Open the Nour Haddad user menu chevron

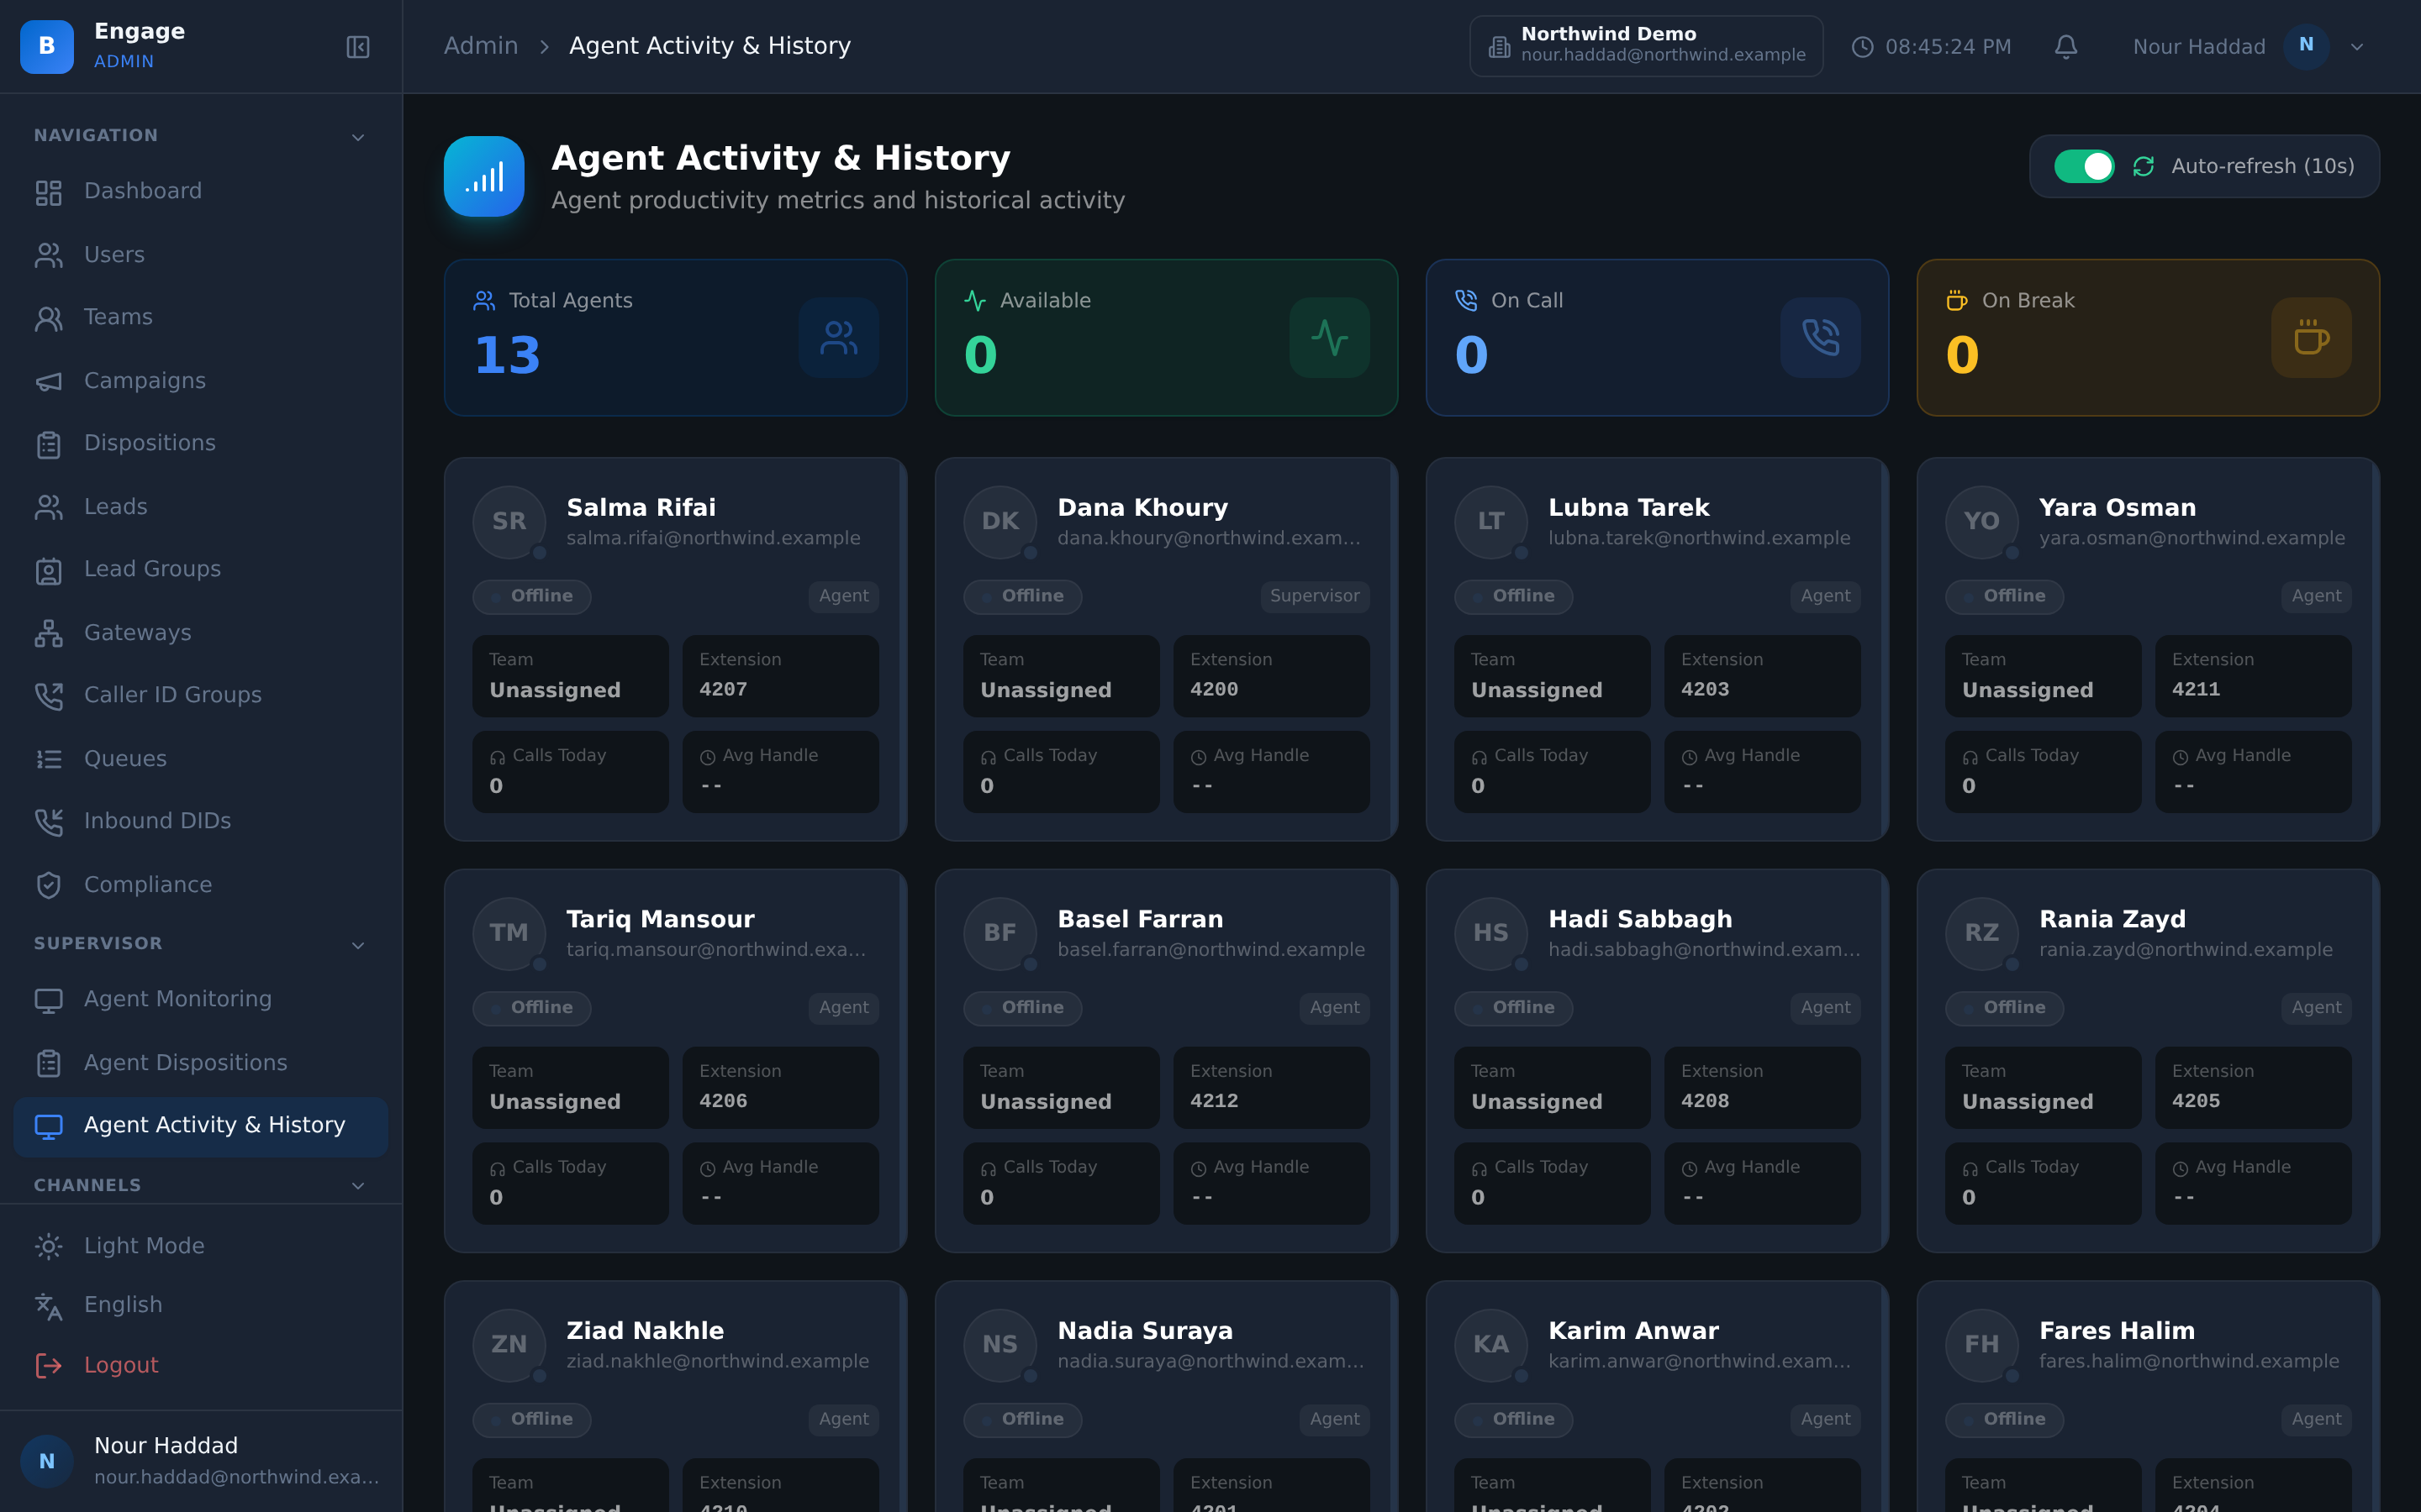(2357, 47)
